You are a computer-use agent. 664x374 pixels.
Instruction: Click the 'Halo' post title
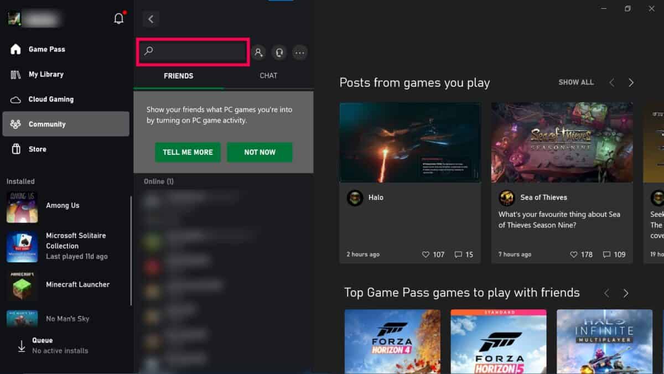[376, 198]
